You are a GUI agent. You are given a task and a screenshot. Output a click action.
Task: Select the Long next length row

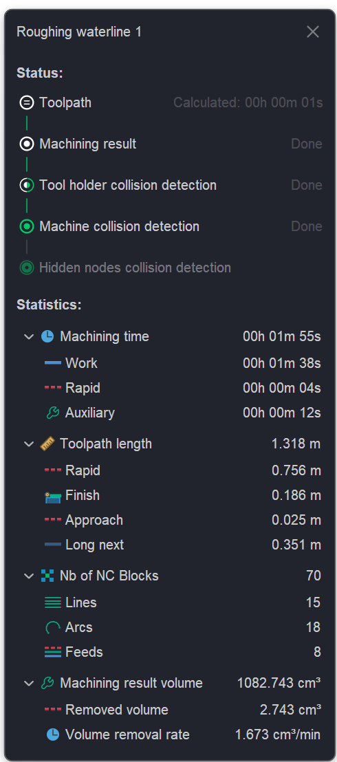(183, 545)
